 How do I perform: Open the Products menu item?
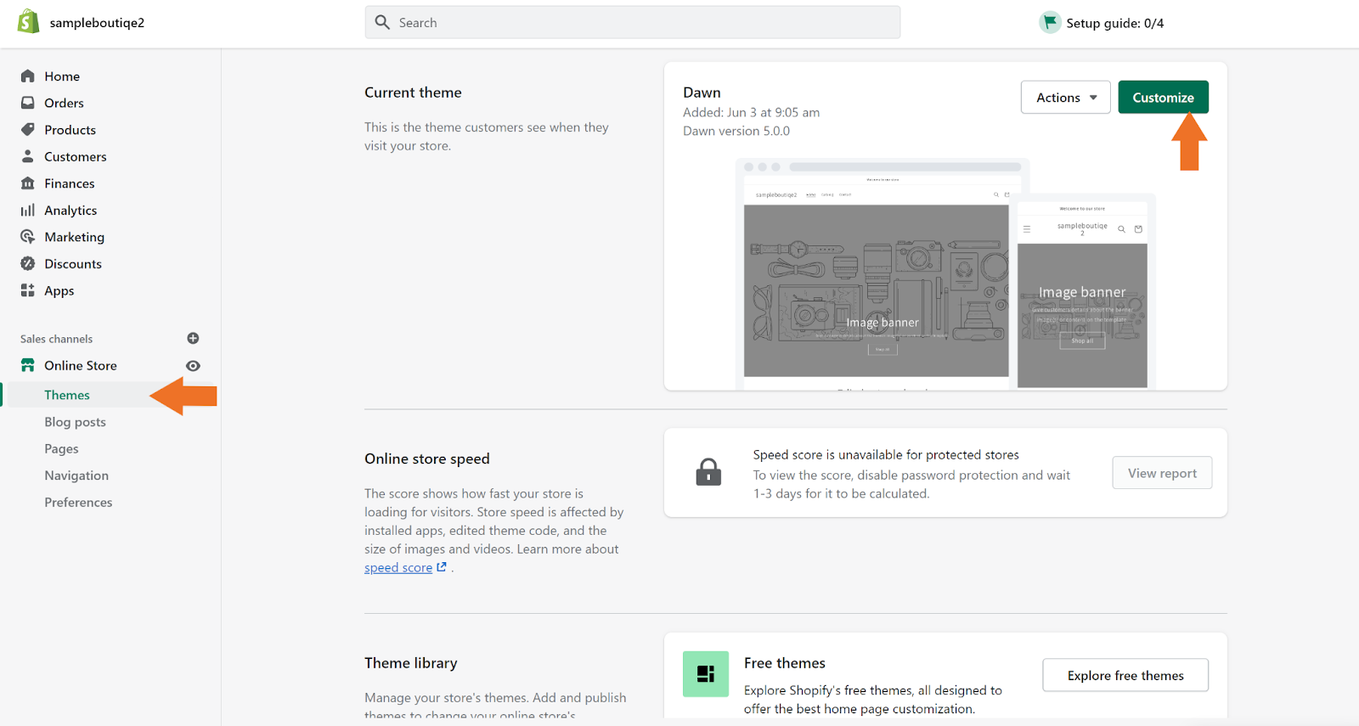click(x=70, y=130)
